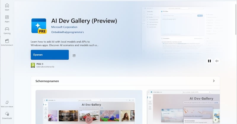Screen dimensions: 237x124
Task: Open the Gaming section in sidebar
Action: coord(7,31)
